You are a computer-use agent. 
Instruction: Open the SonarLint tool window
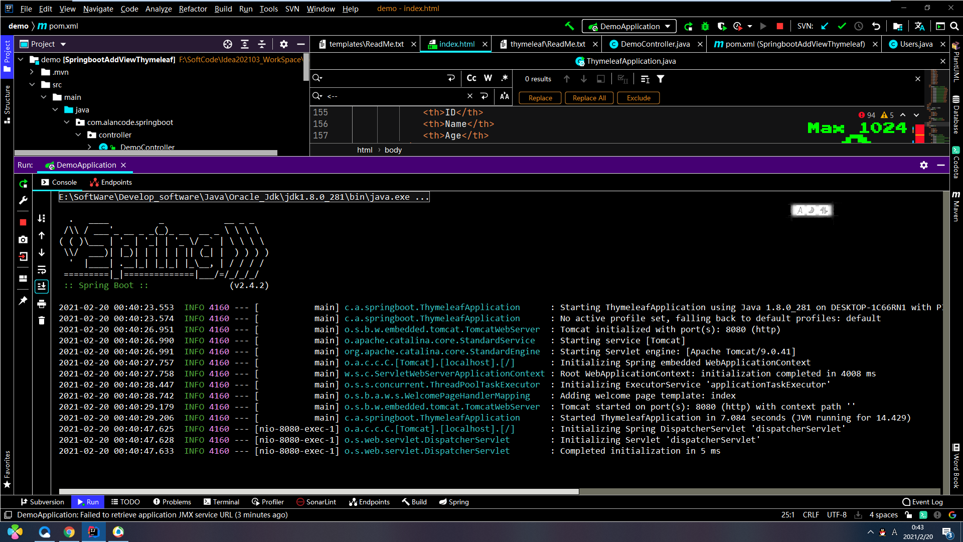[x=316, y=502]
